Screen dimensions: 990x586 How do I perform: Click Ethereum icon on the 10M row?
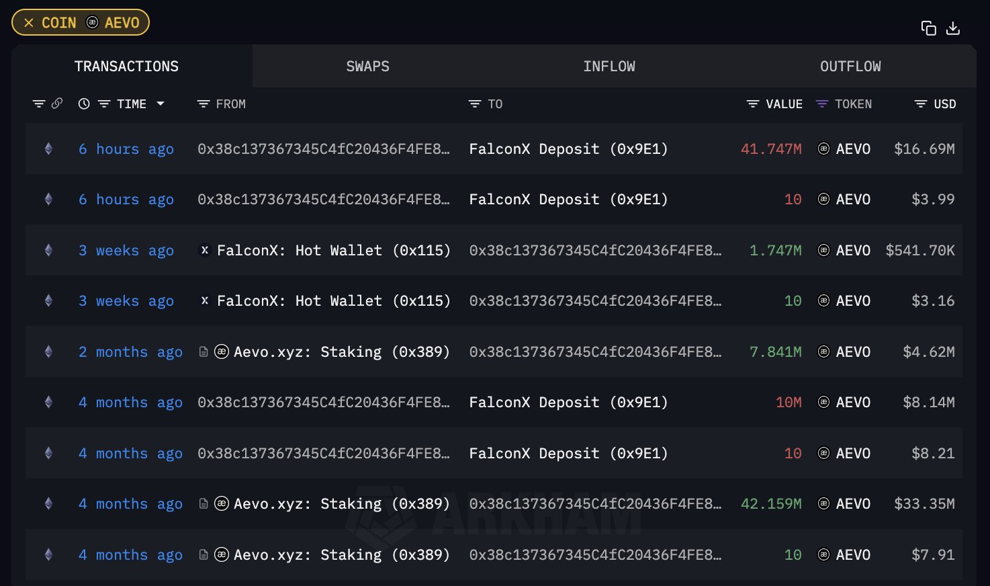point(48,402)
